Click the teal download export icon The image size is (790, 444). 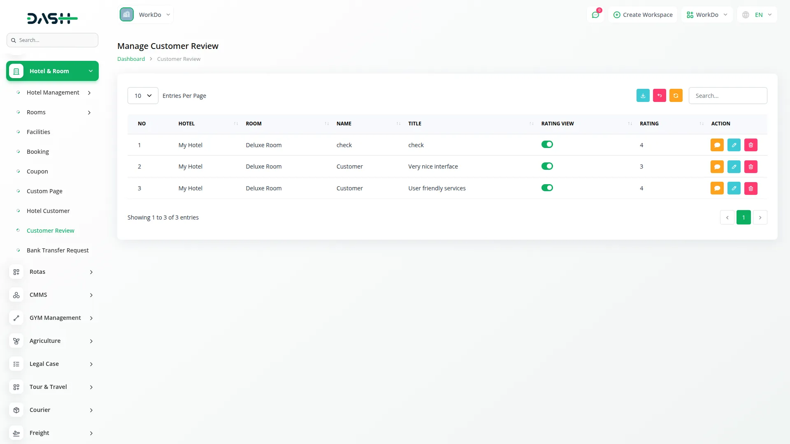643,95
